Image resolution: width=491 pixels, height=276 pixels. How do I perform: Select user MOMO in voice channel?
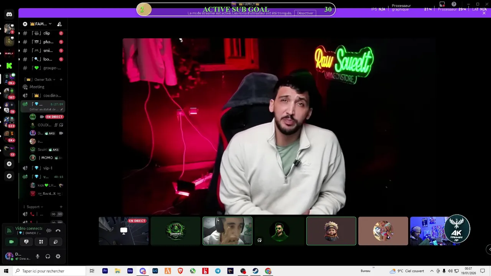click(x=47, y=158)
